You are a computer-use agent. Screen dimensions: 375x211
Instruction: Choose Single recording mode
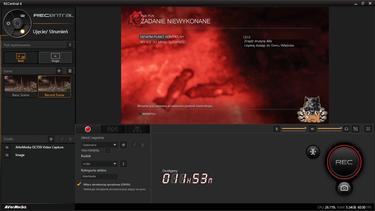coord(55,58)
